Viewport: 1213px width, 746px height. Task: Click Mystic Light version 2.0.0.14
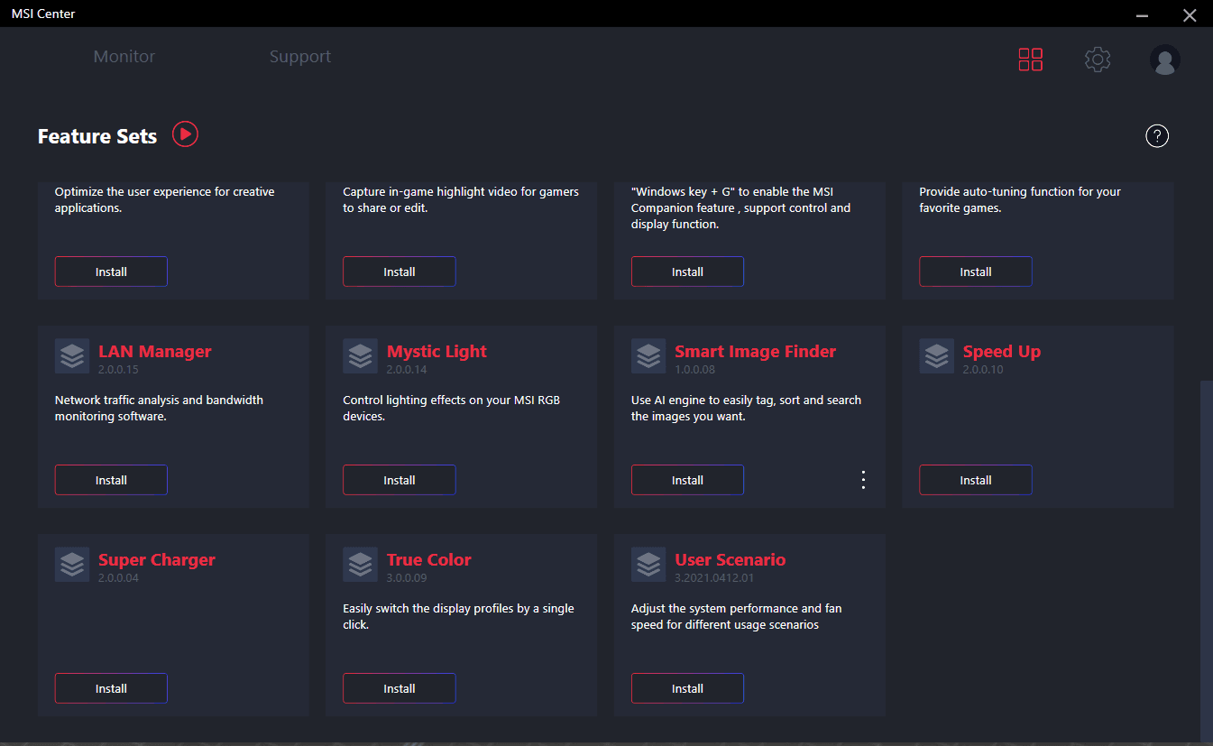click(x=407, y=370)
